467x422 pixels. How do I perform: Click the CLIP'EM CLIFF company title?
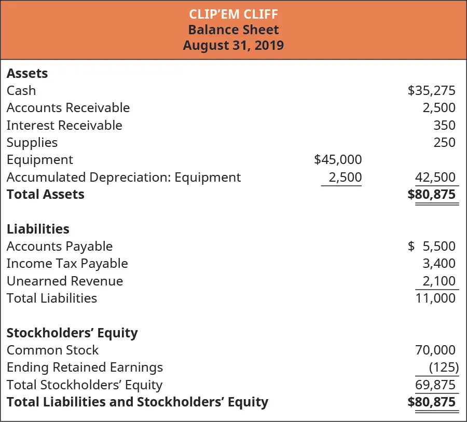tap(233, 15)
